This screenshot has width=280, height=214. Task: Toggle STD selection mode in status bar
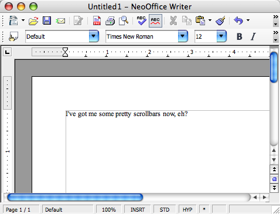165,209
